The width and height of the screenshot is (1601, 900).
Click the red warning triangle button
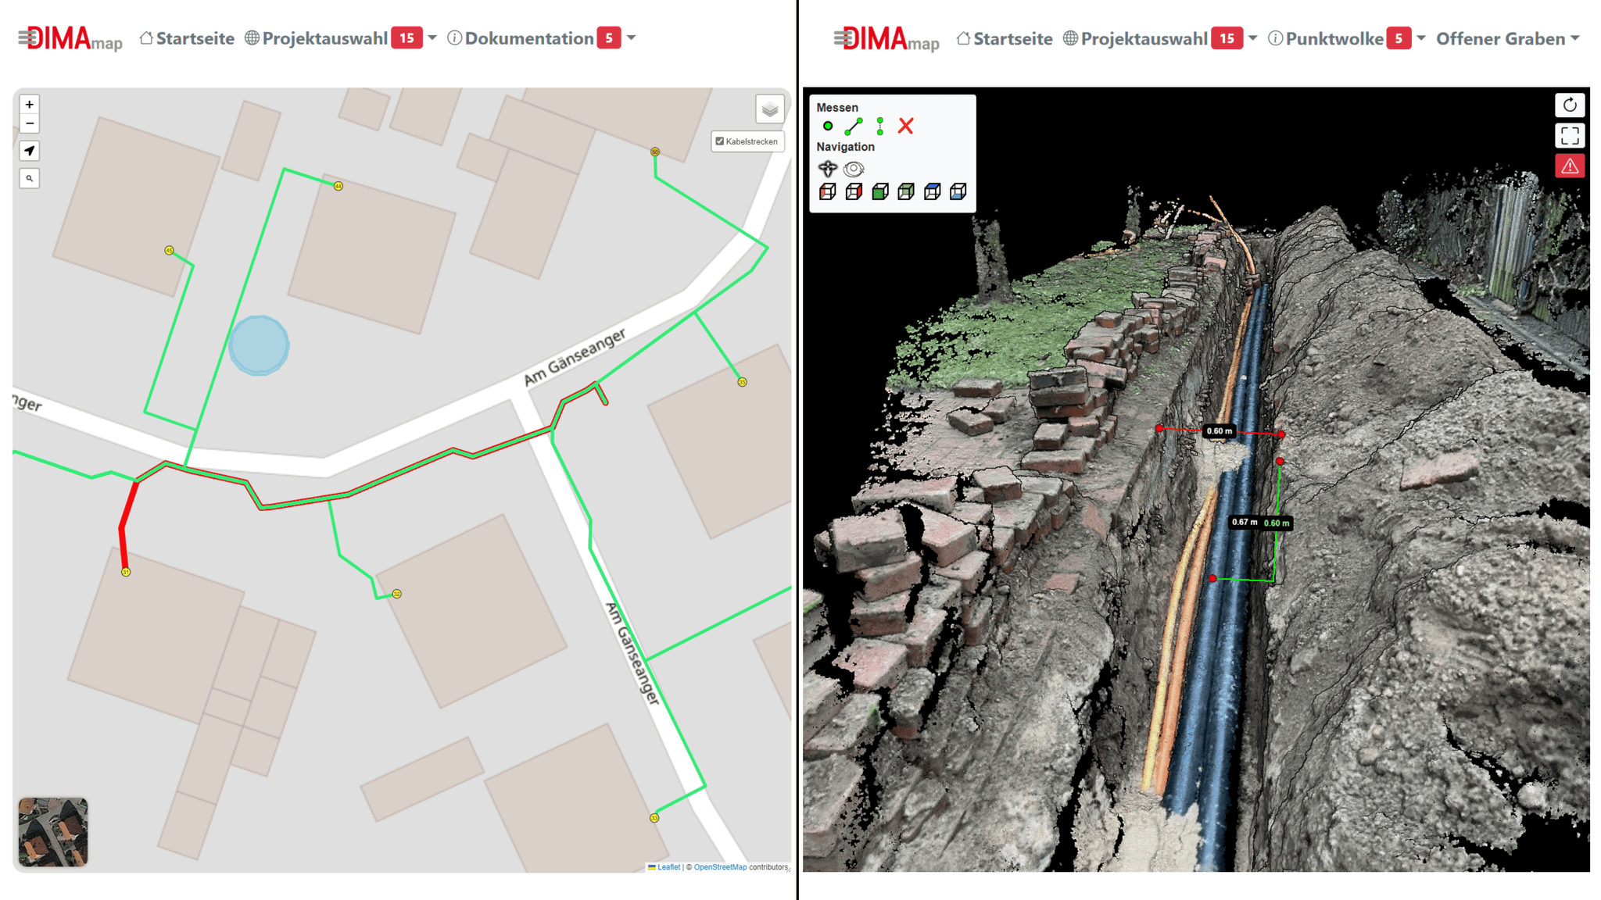click(1569, 166)
